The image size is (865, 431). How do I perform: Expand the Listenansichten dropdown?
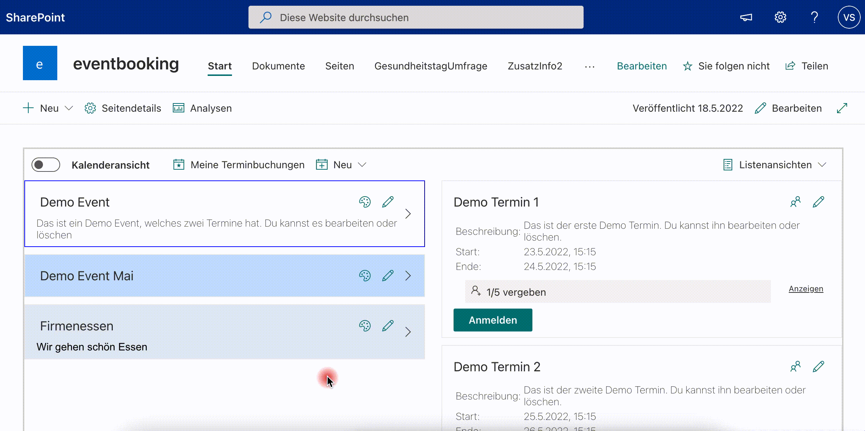[x=775, y=165]
